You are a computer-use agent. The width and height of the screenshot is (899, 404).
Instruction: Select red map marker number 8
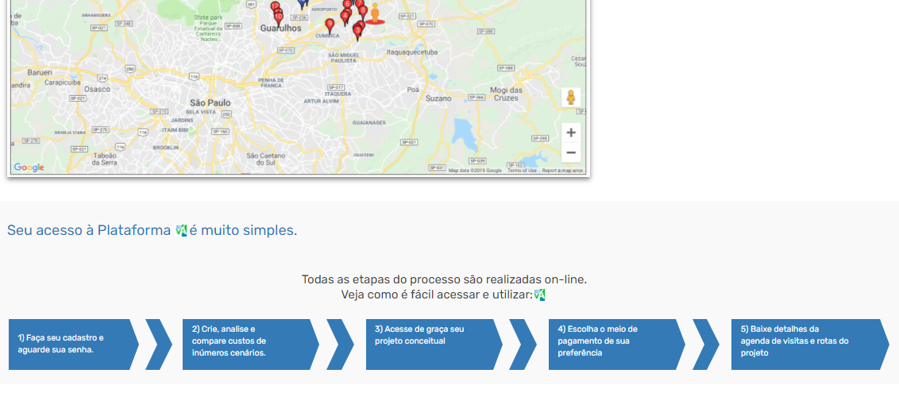pos(362,10)
